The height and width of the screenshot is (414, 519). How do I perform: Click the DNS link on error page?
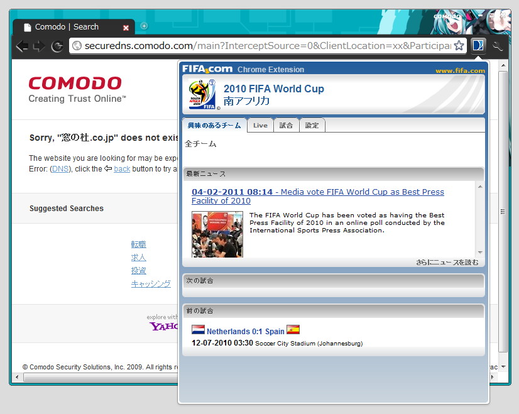pos(60,169)
